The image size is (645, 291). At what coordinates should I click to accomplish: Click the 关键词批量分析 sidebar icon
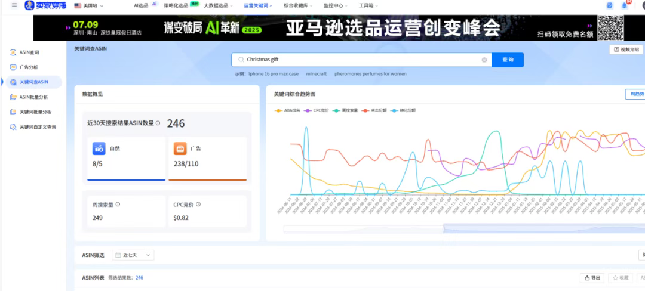(13, 112)
